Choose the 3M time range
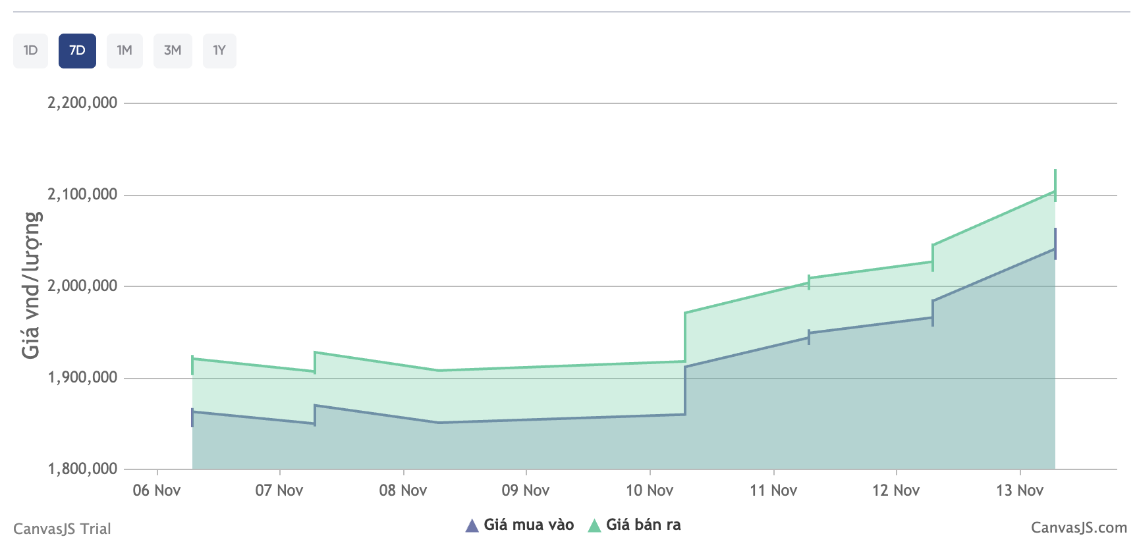 coord(173,51)
